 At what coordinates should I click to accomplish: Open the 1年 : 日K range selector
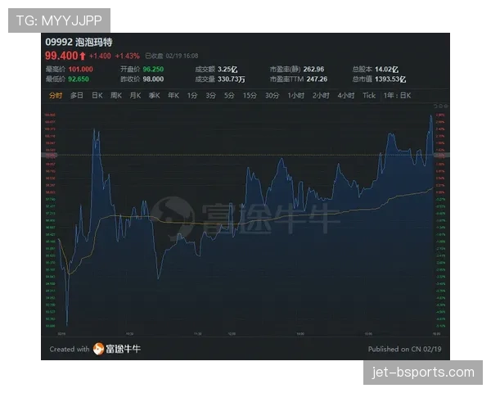pos(398,95)
